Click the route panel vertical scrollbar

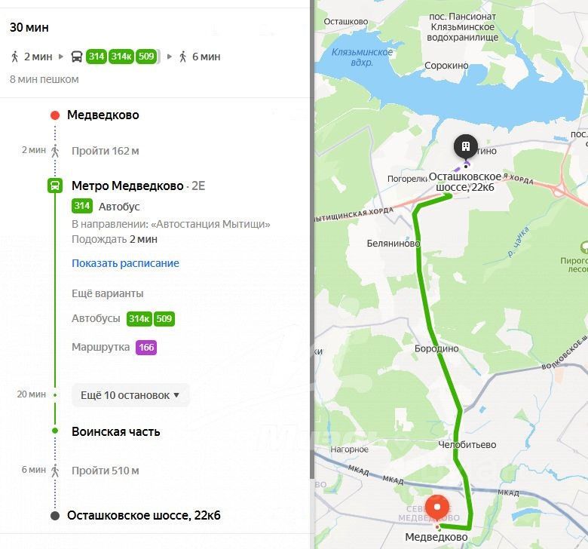[x=312, y=239]
